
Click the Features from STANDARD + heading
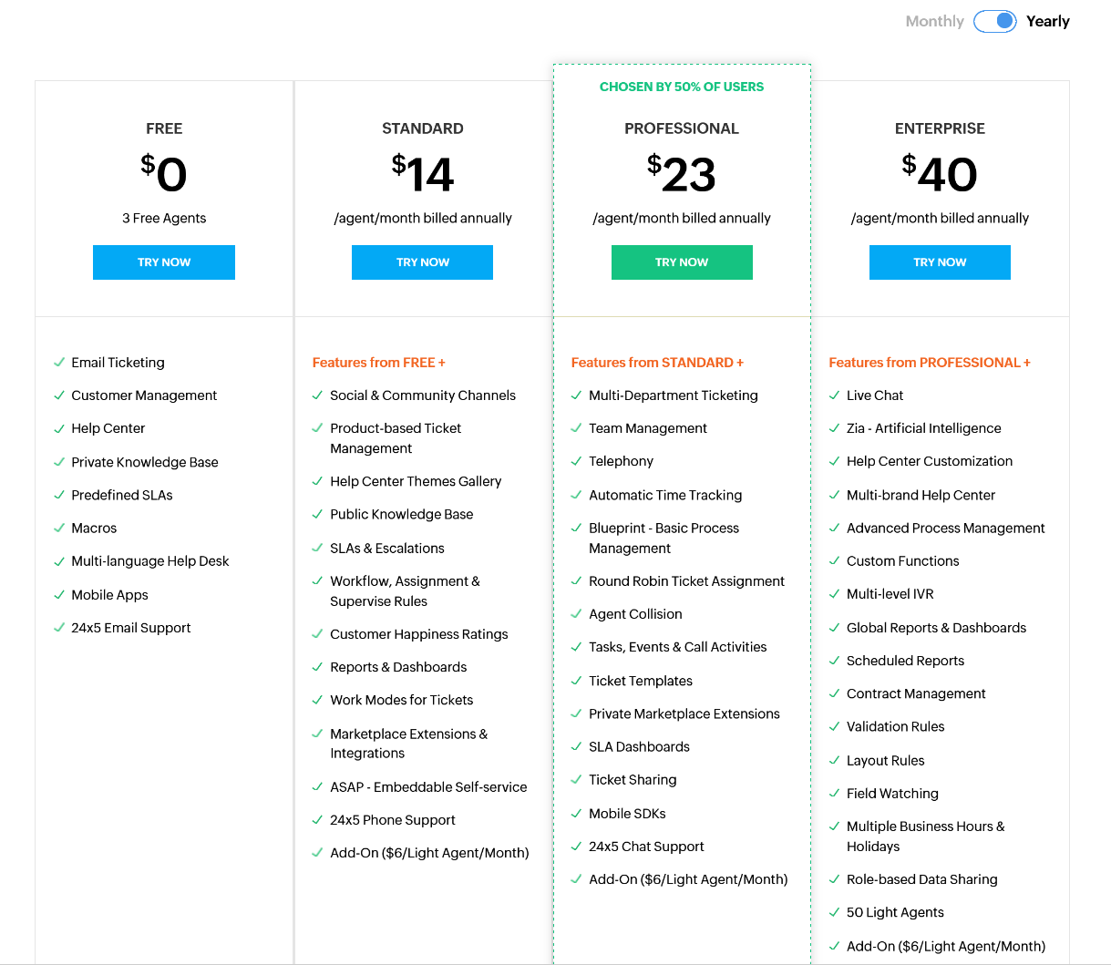(x=657, y=363)
